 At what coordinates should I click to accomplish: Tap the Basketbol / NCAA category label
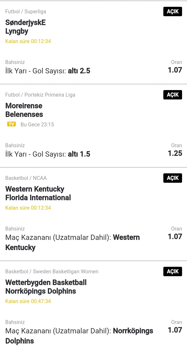coord(26,178)
